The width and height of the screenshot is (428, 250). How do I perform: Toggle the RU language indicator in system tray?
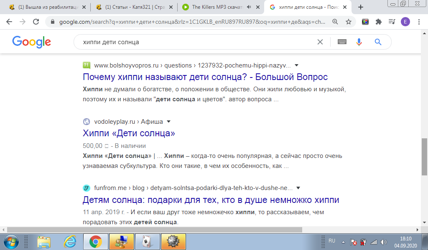click(x=332, y=242)
